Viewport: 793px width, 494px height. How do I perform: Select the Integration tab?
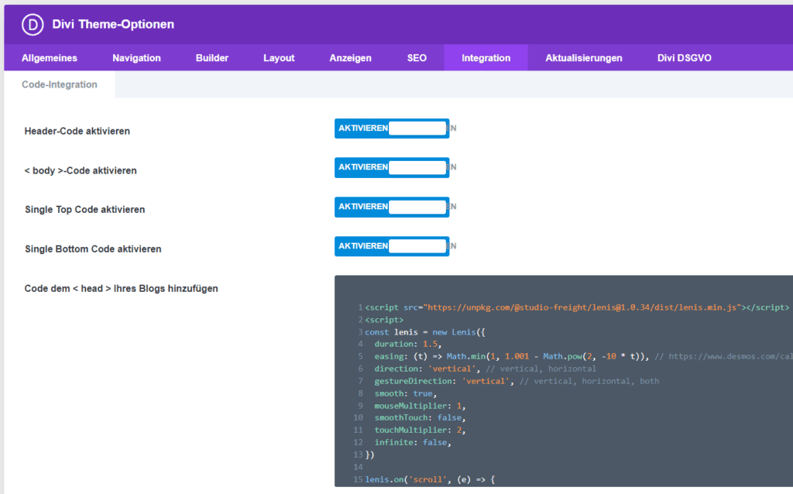pos(486,58)
